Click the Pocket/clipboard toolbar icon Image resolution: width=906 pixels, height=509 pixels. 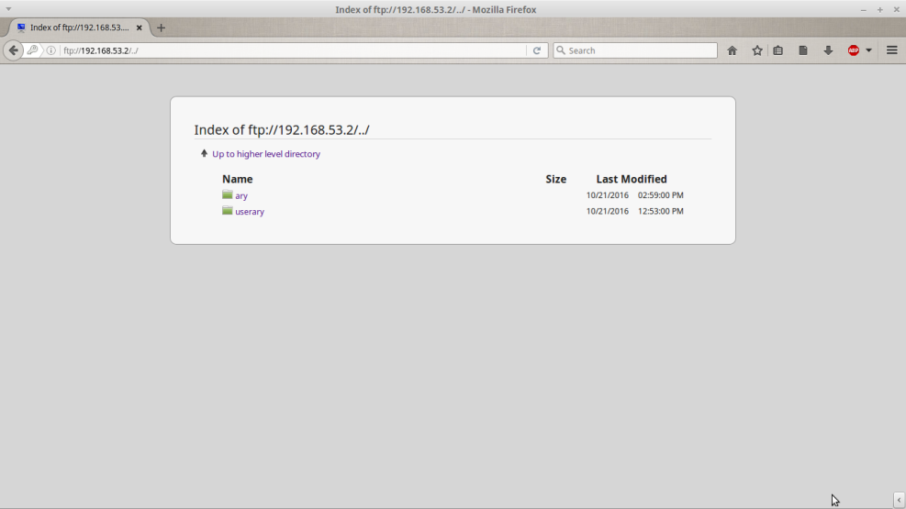tap(803, 50)
